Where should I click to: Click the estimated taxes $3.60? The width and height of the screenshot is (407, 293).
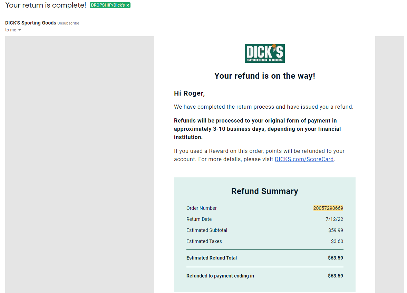(x=337, y=241)
